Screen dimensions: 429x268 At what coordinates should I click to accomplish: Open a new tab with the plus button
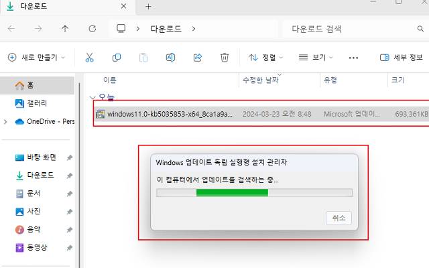[x=148, y=7]
